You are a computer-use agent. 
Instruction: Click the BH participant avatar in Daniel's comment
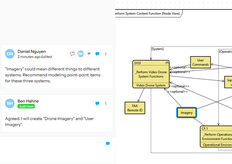pos(81,54)
